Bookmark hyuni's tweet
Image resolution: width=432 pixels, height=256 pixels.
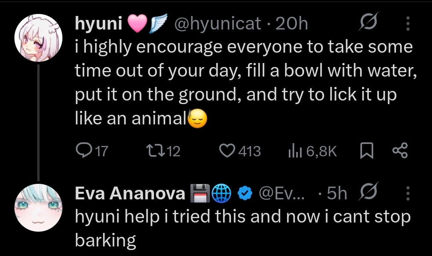367,151
